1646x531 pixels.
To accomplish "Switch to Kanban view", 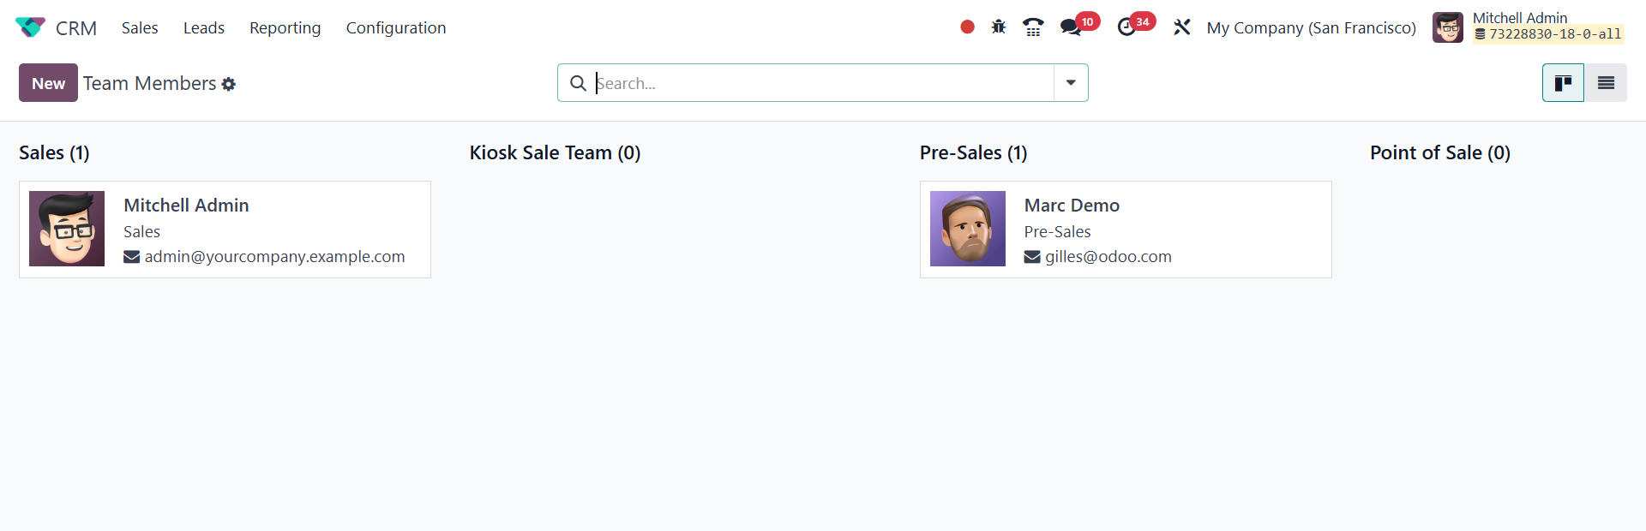I will point(1563,83).
